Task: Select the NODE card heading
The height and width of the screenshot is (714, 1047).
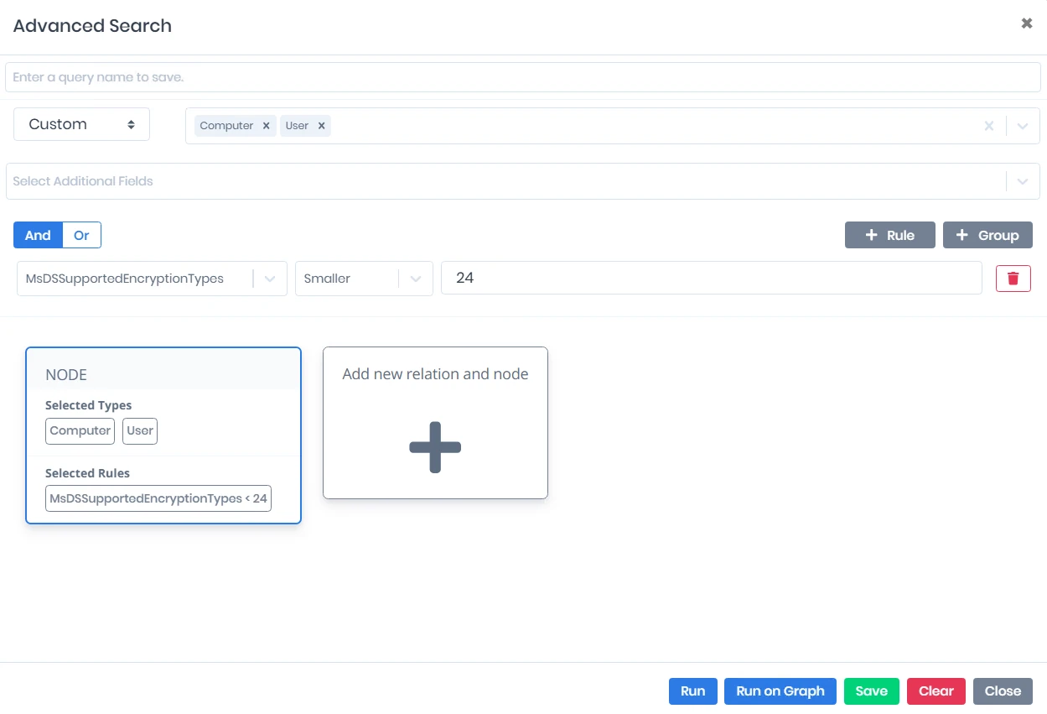Action: coord(66,375)
